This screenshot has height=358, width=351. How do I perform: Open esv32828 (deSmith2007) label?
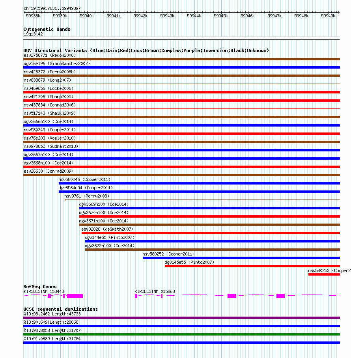point(107,229)
